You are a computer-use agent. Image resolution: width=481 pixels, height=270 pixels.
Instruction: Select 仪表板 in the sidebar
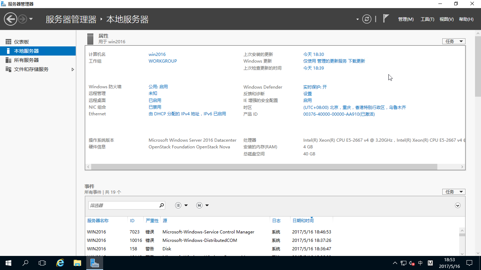pos(38,42)
